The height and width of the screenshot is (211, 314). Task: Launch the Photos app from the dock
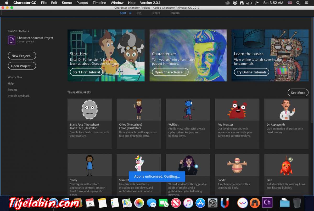click(139, 203)
